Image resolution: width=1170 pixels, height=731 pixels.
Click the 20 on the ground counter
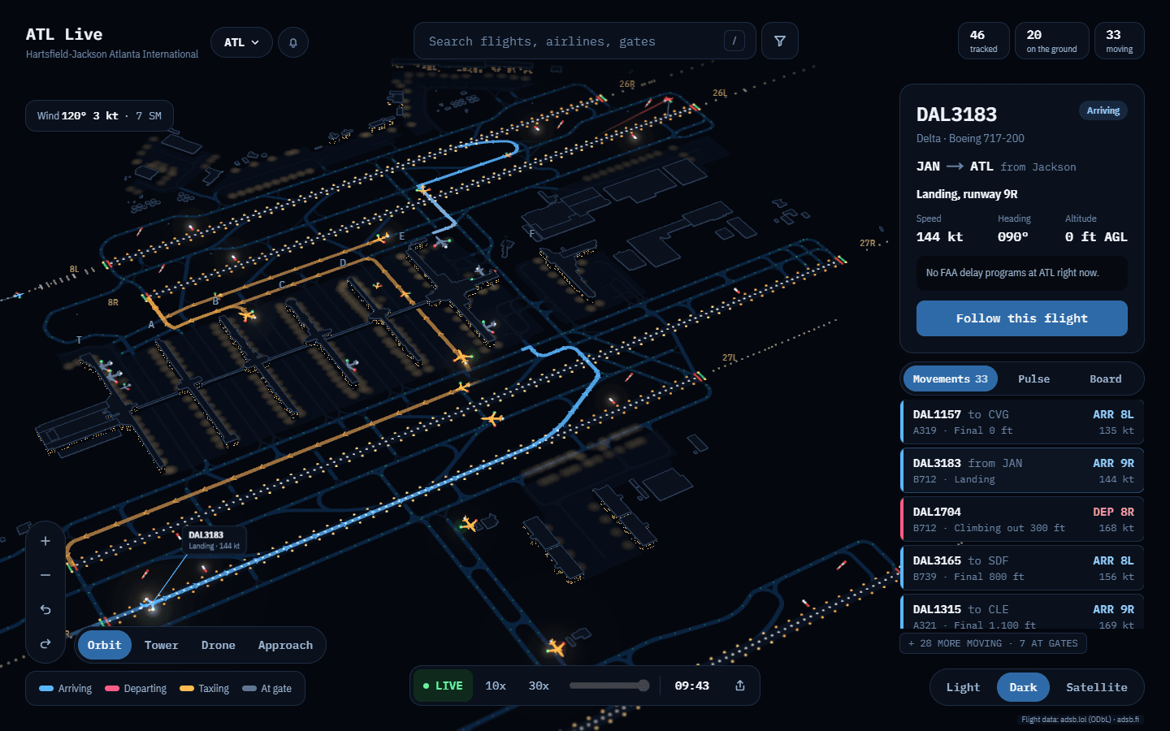[x=1051, y=41]
